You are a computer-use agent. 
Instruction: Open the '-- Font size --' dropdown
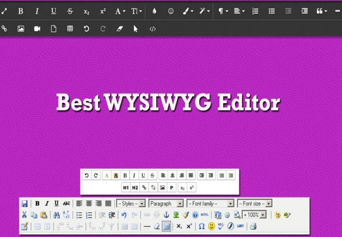click(255, 204)
